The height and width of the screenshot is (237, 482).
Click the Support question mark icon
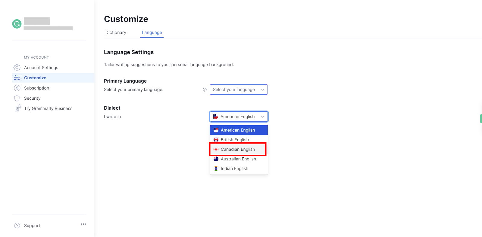pyautogui.click(x=17, y=226)
